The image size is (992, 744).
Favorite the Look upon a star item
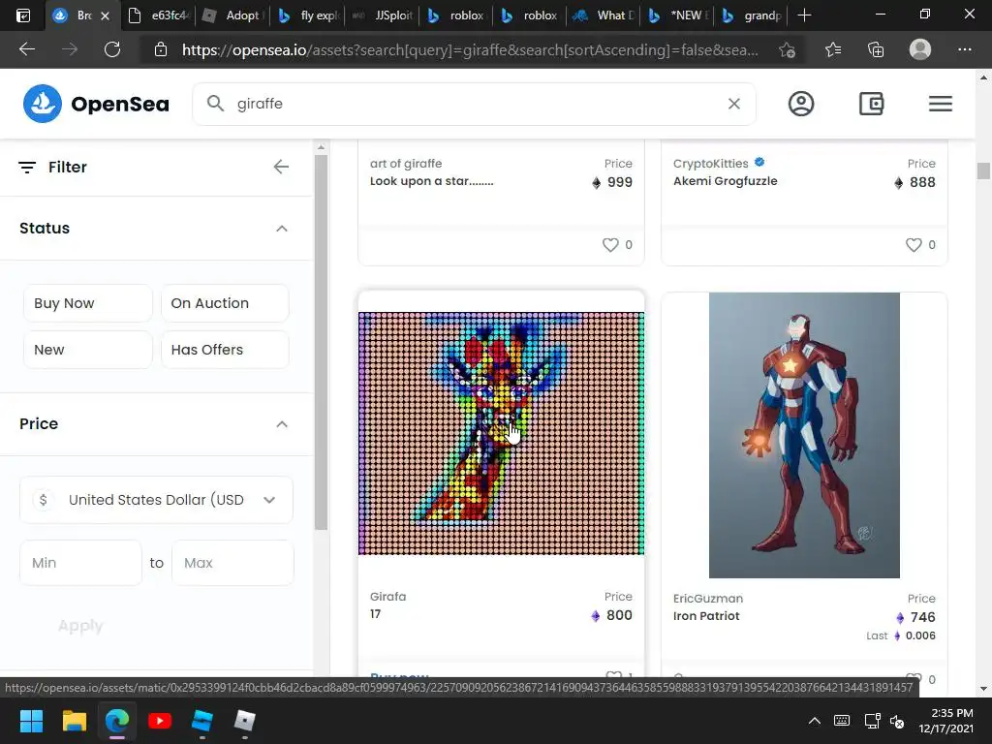click(x=610, y=245)
